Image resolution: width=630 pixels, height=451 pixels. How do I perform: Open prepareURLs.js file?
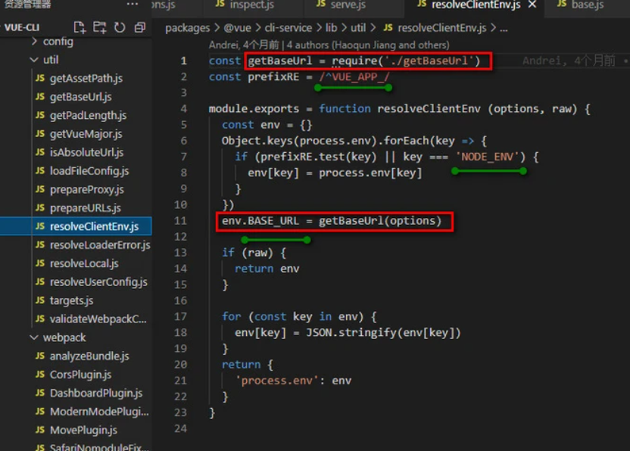85,207
